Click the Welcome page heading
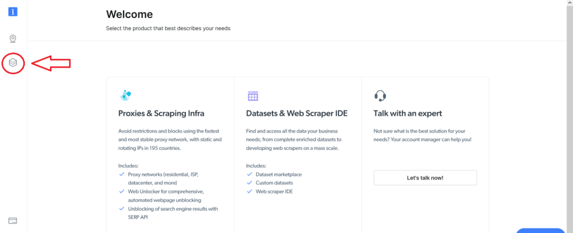 pyautogui.click(x=129, y=15)
